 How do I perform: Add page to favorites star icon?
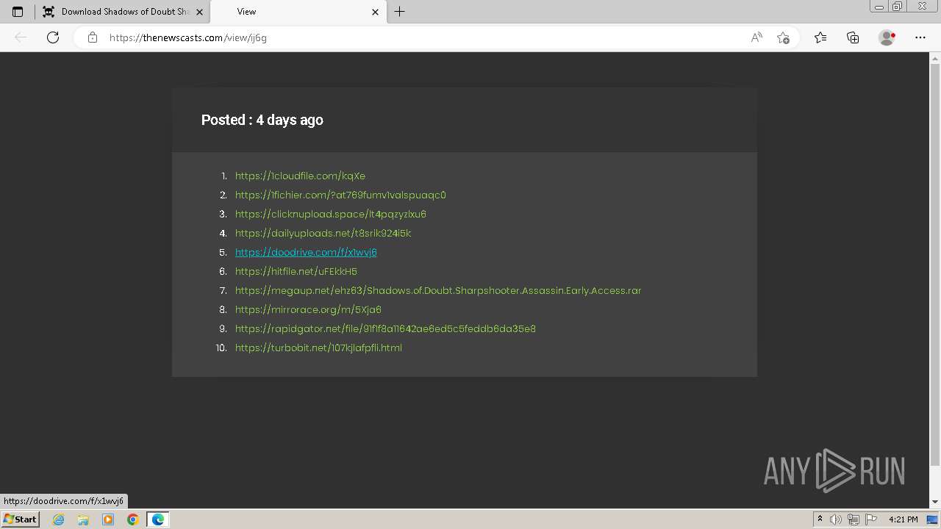tap(783, 37)
